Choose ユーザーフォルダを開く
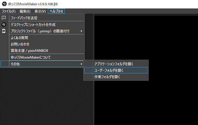The height and width of the screenshot is (125, 198). 116,70
